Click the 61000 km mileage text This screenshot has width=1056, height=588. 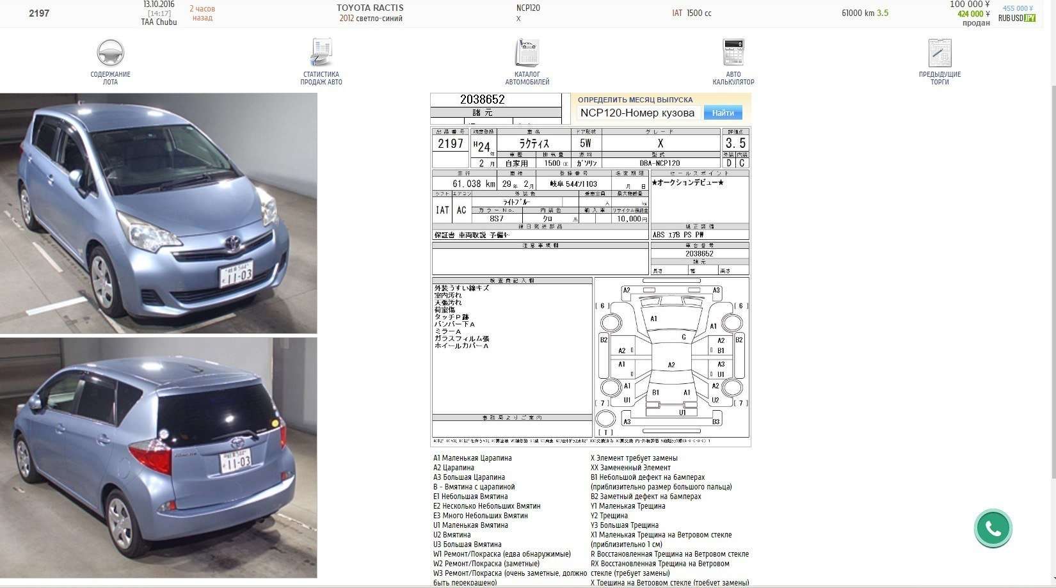tap(858, 13)
